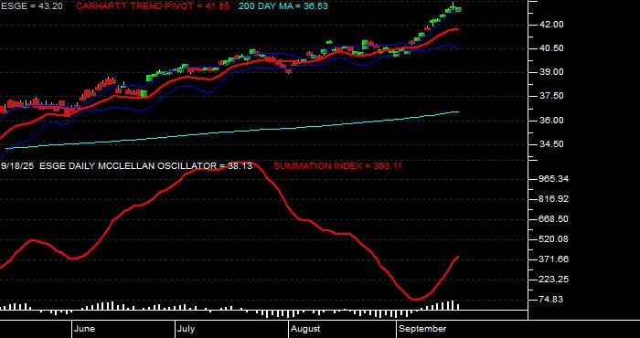Click the 34.50 price axis value
Viewport: 640px width, 338px height.
point(552,144)
